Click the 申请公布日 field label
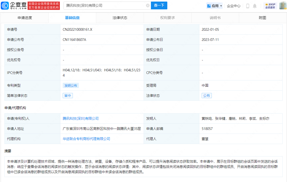Screen dimensions: 287x182 (x=155, y=40)
